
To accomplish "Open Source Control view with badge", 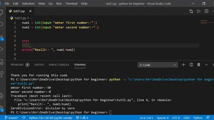I will pyautogui.click(x=2, y=38).
